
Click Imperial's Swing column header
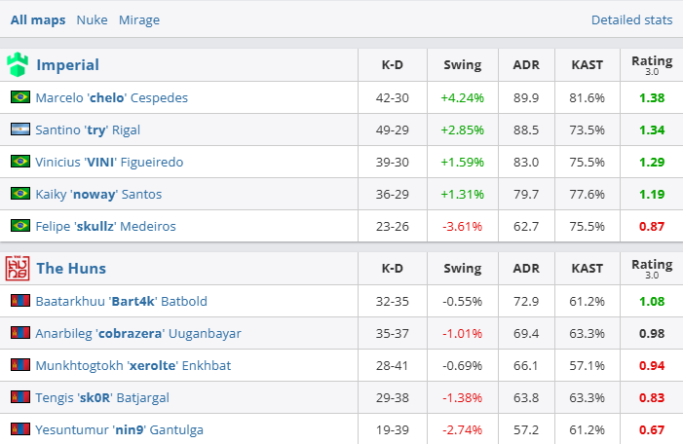462,65
